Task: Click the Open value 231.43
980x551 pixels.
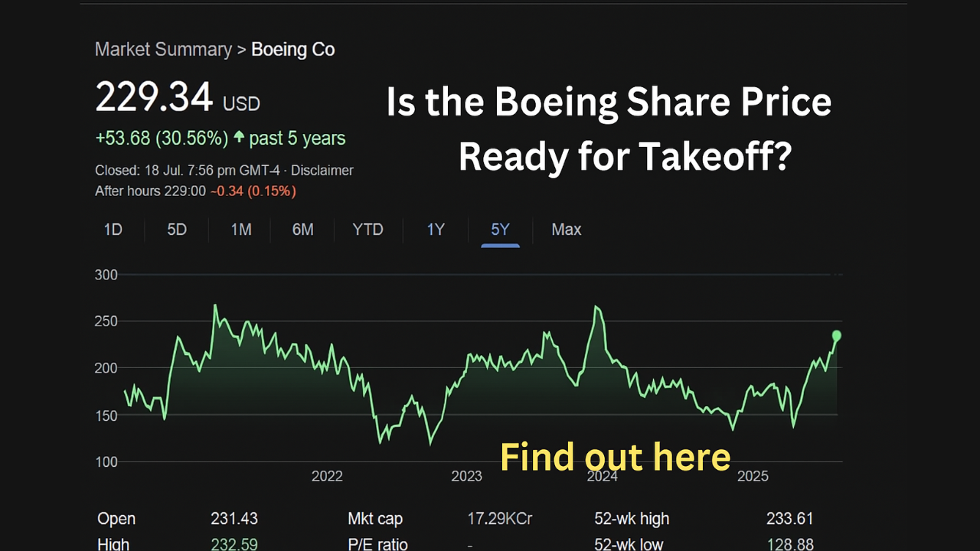Action: 234,519
